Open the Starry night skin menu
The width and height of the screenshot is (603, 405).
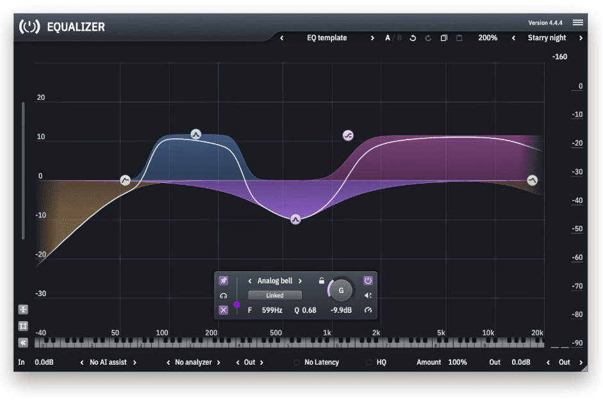[x=547, y=38]
